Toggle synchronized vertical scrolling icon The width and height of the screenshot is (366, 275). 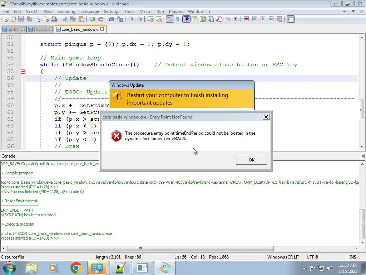(x=150, y=19)
